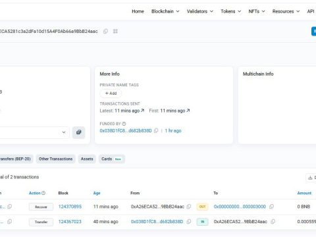Viewport: 316px width, 237px height.
Task: Open From address 0x038D1fC8...d682b838D in Transfer row
Action: (x=157, y=222)
